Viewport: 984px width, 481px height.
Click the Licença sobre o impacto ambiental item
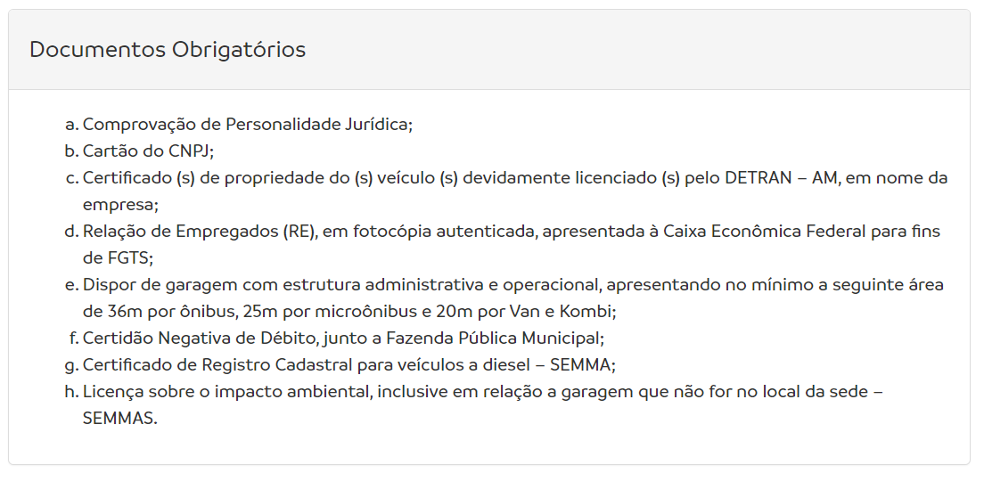[x=482, y=392]
